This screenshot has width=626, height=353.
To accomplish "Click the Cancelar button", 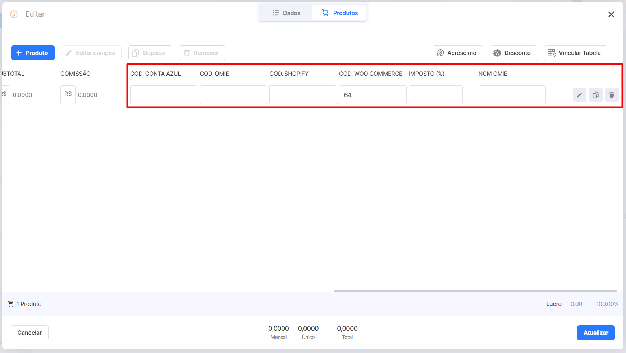I will (x=29, y=333).
